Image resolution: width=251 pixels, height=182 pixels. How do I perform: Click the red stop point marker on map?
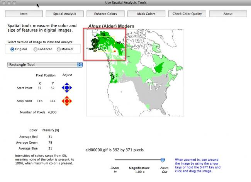click(114, 51)
